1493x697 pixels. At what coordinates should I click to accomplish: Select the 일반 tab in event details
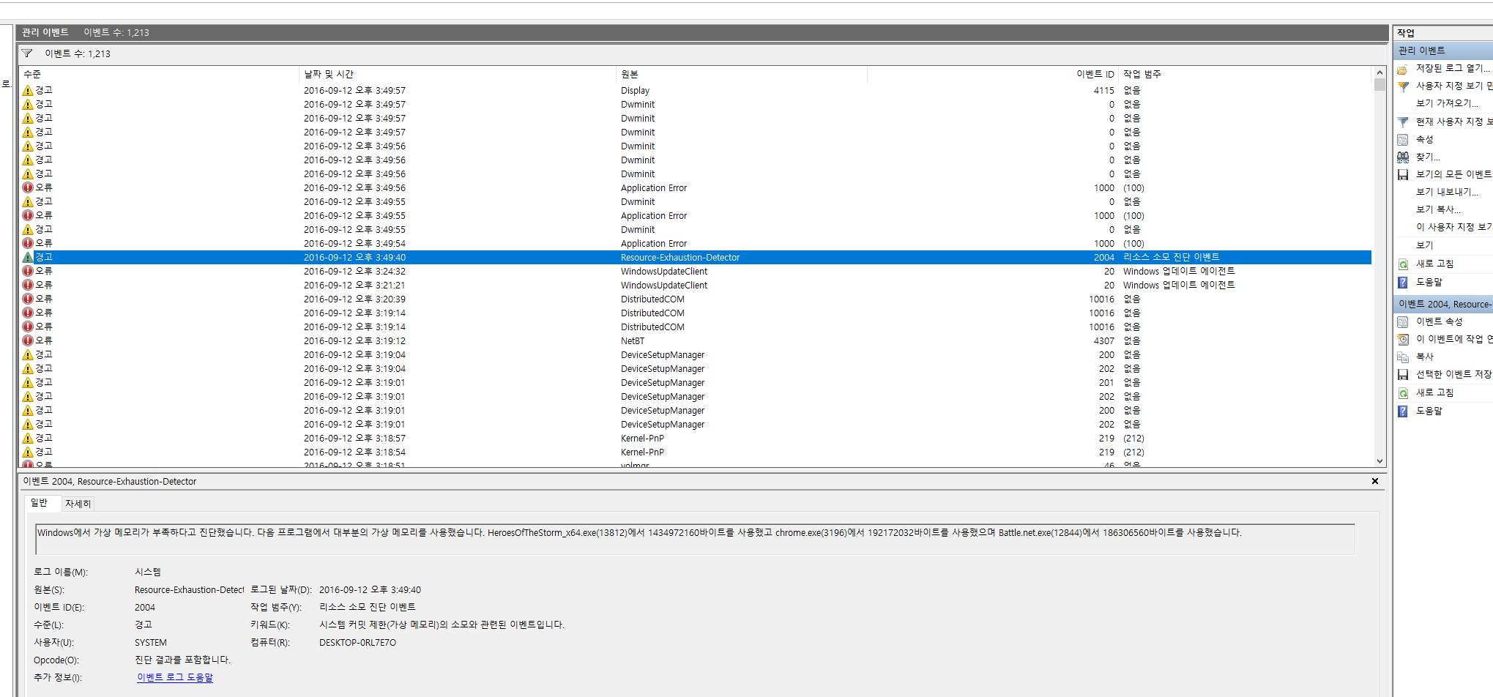click(x=40, y=503)
